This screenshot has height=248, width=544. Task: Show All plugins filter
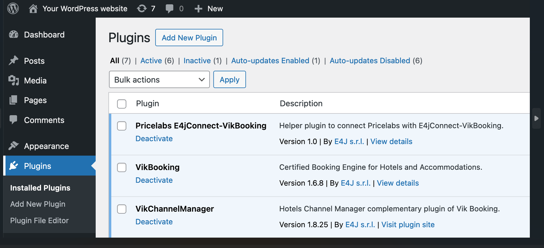115,61
